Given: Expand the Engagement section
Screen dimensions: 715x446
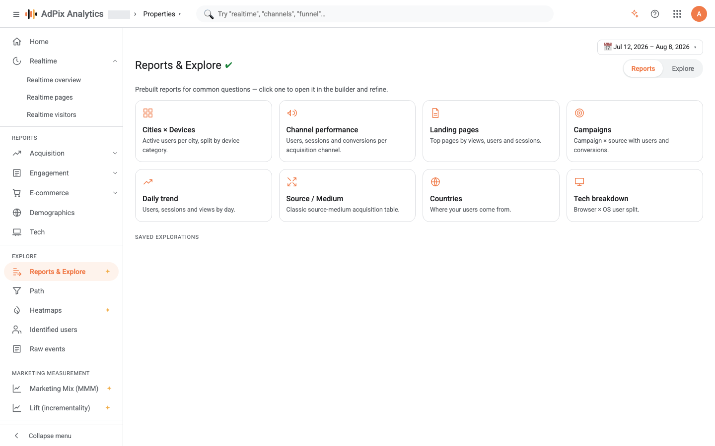Looking at the screenshot, I should tap(115, 173).
